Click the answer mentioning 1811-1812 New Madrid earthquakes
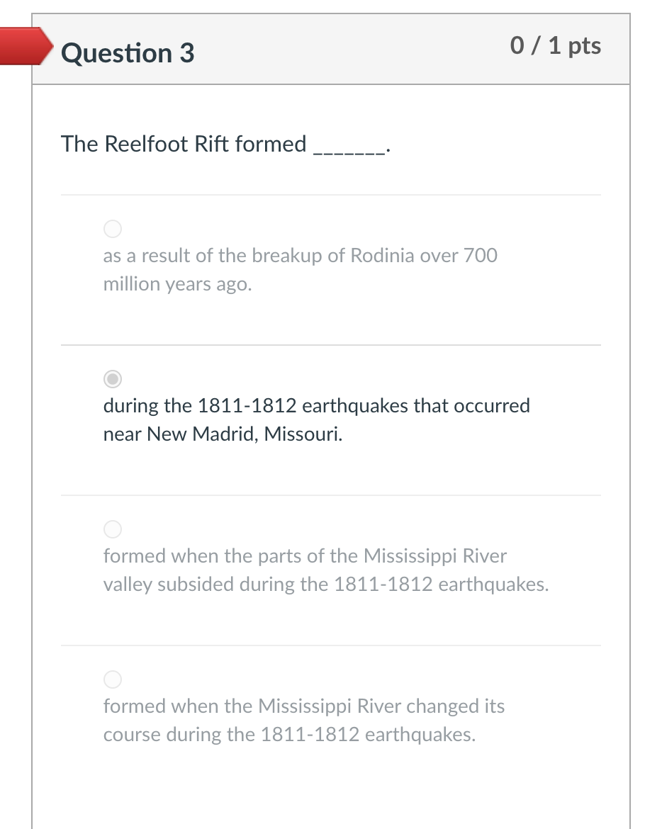 [x=316, y=419]
